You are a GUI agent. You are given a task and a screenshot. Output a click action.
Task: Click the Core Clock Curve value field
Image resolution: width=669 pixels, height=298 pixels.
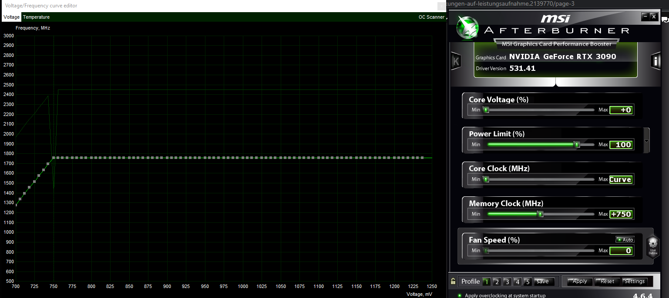620,179
